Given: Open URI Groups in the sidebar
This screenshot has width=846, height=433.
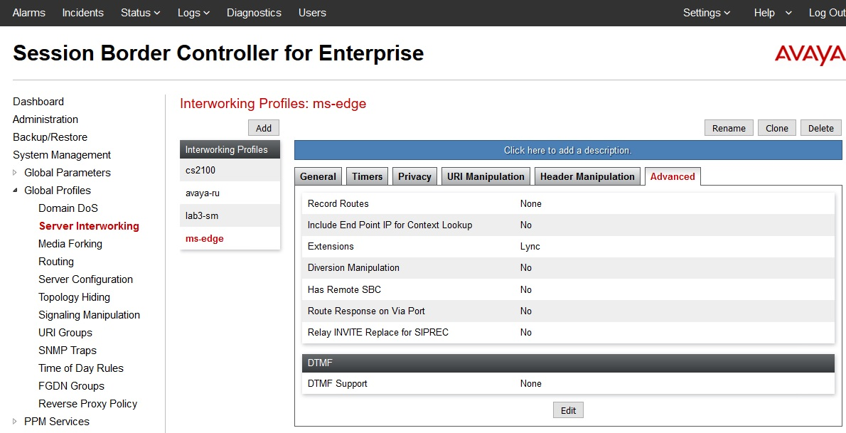Looking at the screenshot, I should 65,333.
